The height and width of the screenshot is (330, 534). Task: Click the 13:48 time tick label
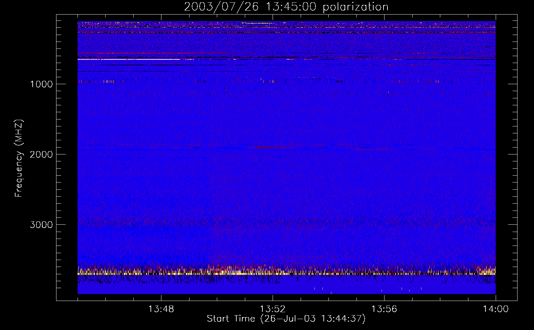tap(161, 309)
